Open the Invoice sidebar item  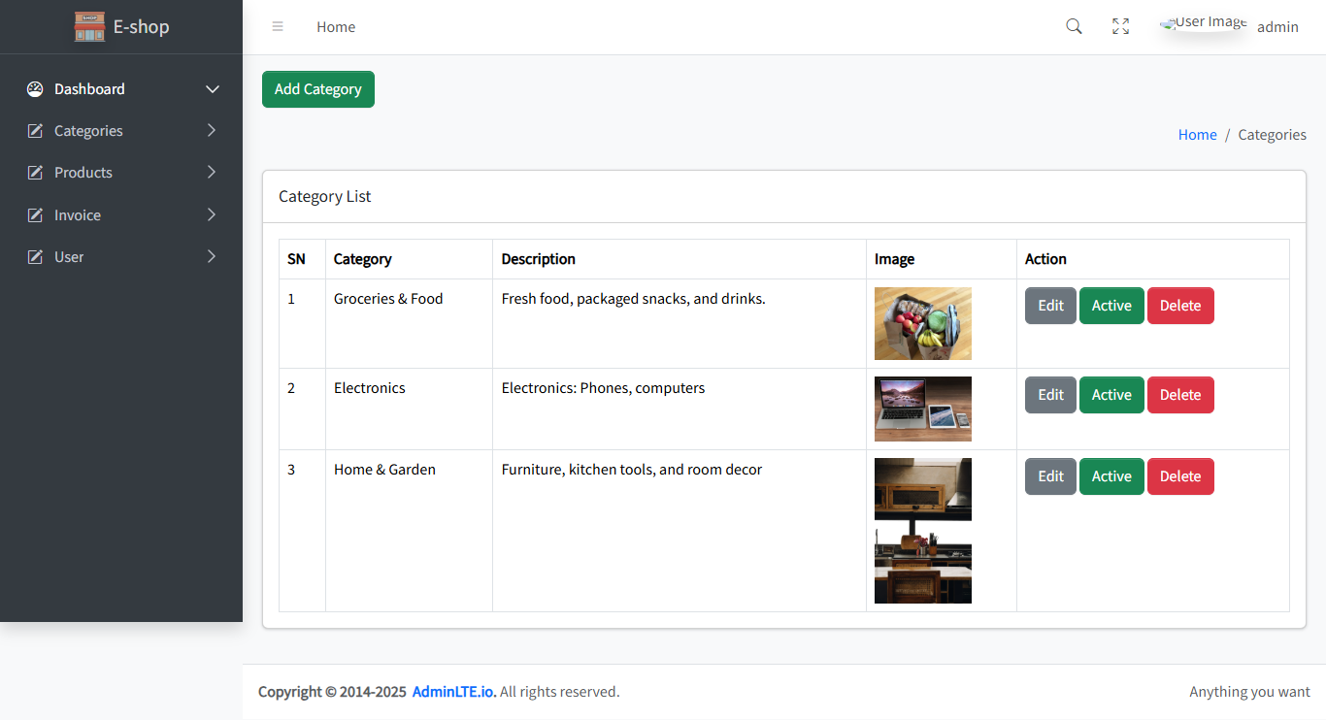click(x=123, y=215)
